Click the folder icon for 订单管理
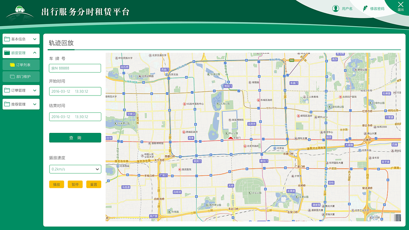The height and width of the screenshot is (230, 409). pyautogui.click(x=8, y=90)
